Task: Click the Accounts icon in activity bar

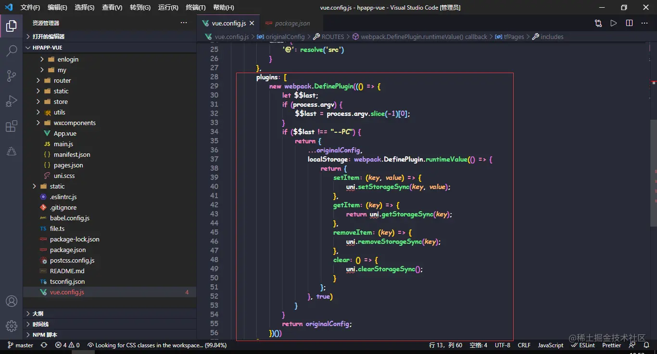Action: 12,301
